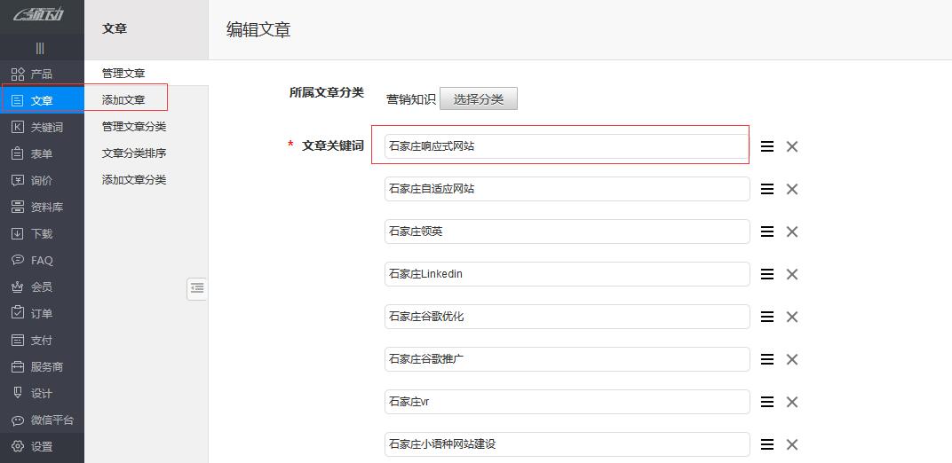Focus the 石家庄Linkedin keyword field
The image size is (952, 463).
(x=567, y=274)
